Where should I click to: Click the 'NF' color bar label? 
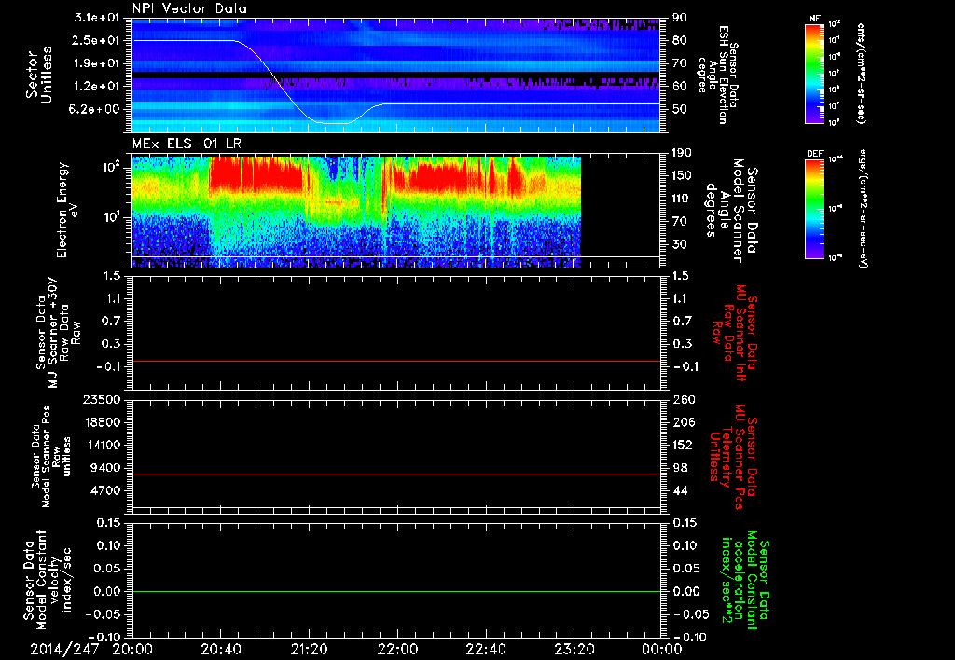pos(814,19)
